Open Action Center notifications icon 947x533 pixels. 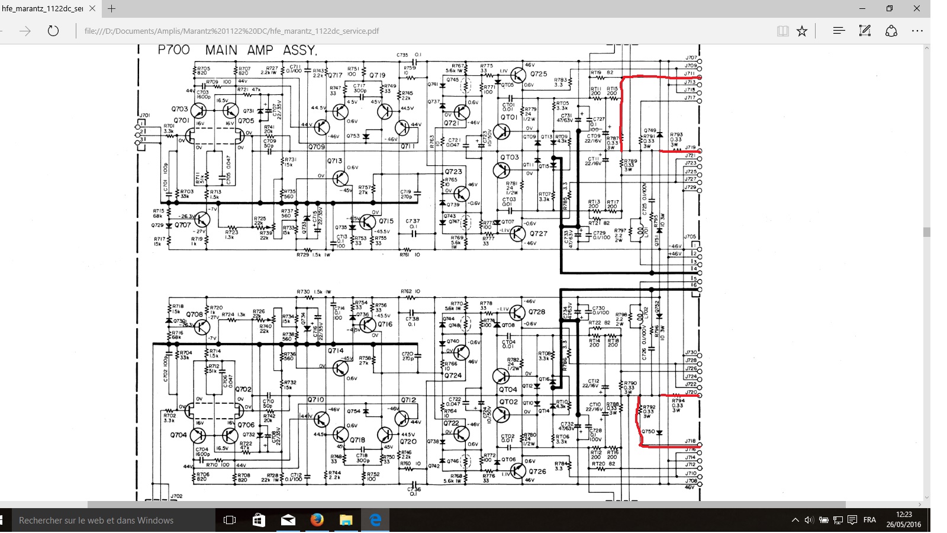point(852,520)
